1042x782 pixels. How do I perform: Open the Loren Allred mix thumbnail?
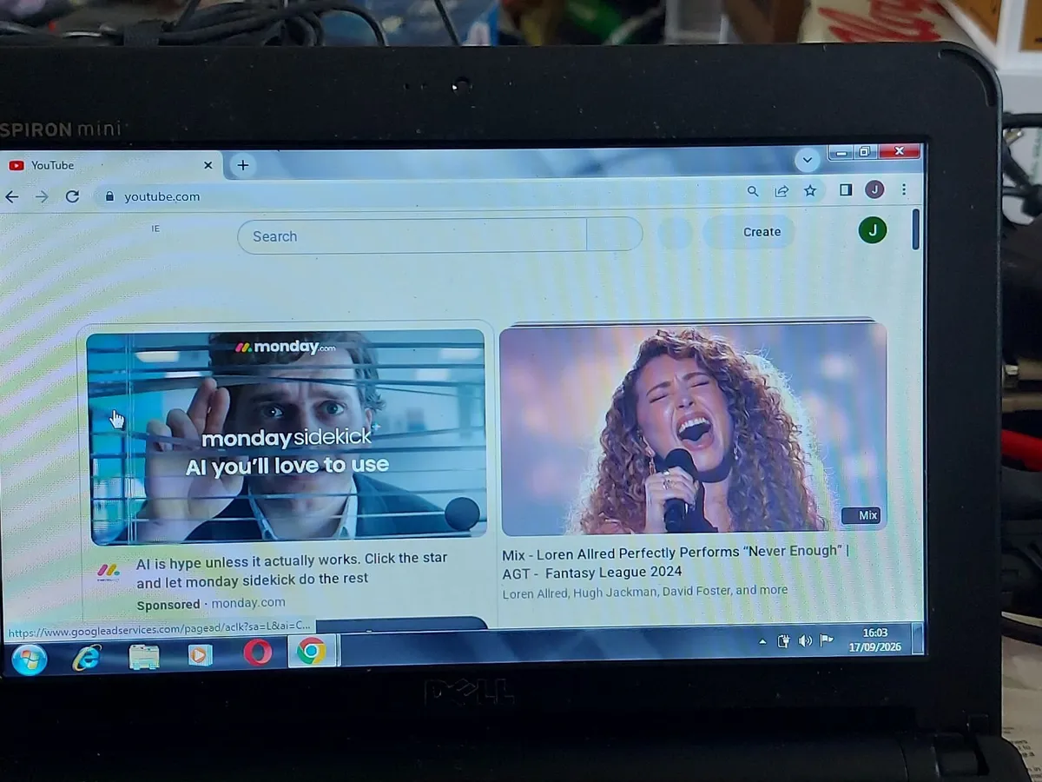point(693,429)
